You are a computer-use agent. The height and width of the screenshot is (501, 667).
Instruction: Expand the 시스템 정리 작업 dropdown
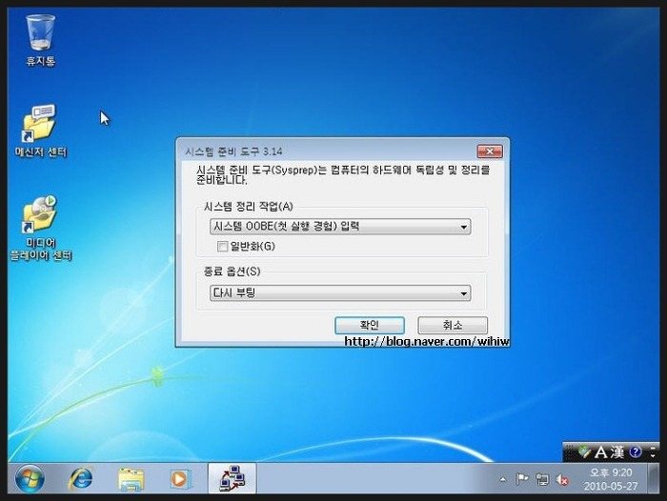coord(340,227)
